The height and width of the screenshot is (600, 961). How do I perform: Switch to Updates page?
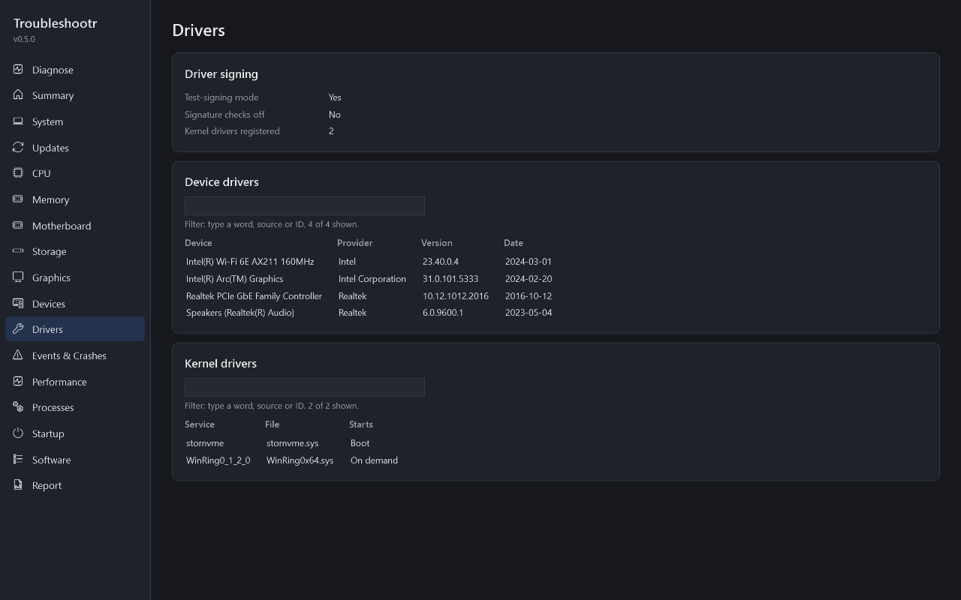50,148
